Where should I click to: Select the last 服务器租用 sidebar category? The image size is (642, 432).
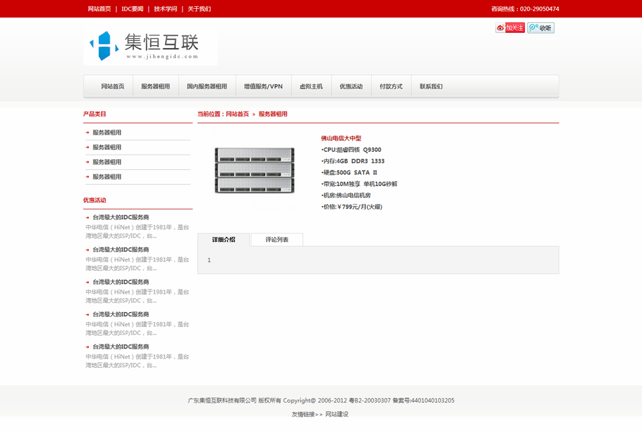(107, 177)
